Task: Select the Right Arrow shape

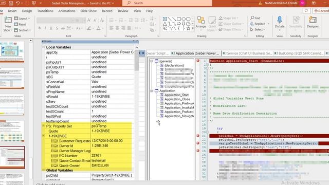Action: pos(179,24)
